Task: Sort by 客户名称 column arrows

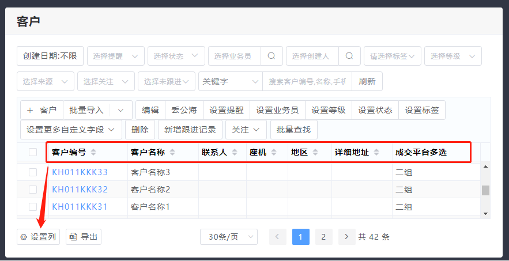Action: point(172,153)
